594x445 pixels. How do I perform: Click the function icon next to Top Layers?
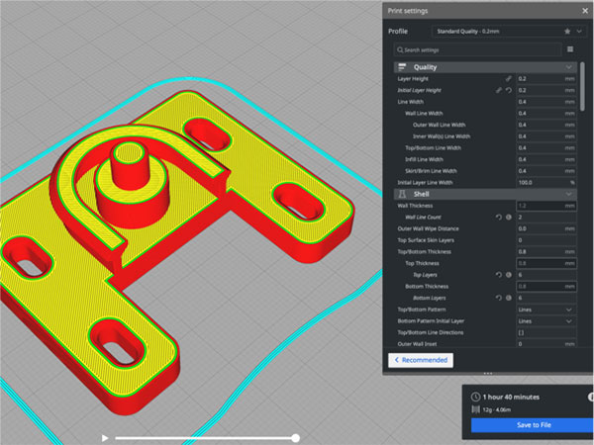click(x=510, y=275)
